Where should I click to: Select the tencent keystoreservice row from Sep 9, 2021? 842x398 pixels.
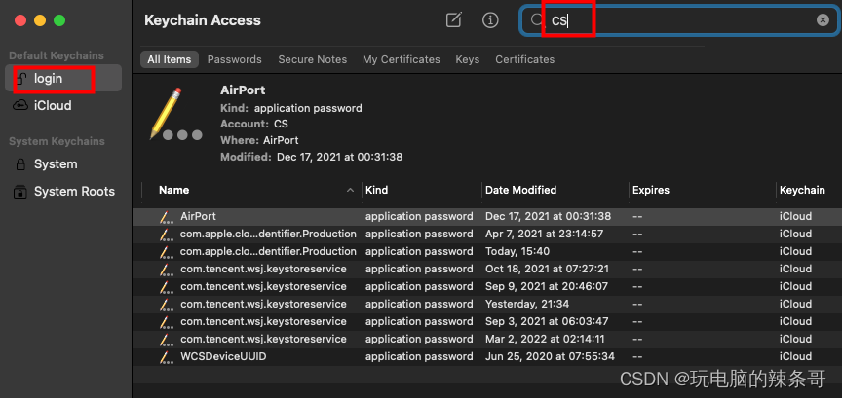486,286
